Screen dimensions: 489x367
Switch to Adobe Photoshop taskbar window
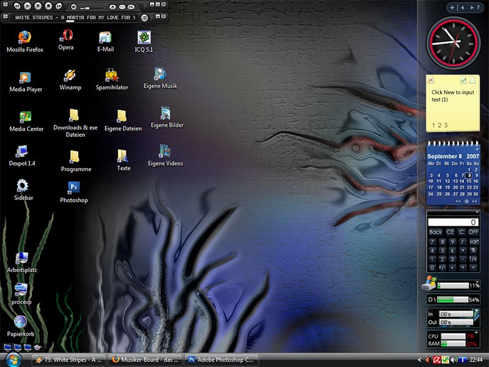point(222,360)
